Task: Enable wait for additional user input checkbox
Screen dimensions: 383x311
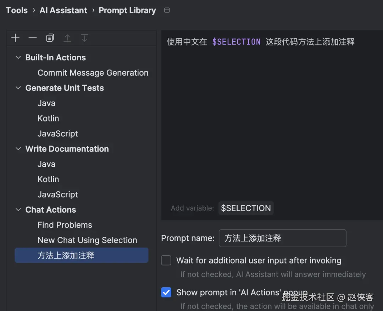Action: coord(166,261)
